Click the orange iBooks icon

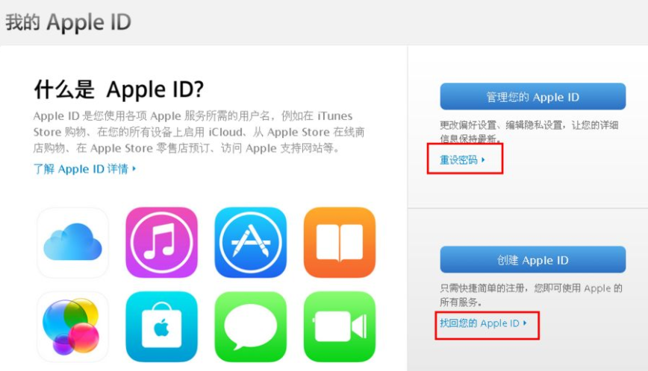[x=339, y=243]
